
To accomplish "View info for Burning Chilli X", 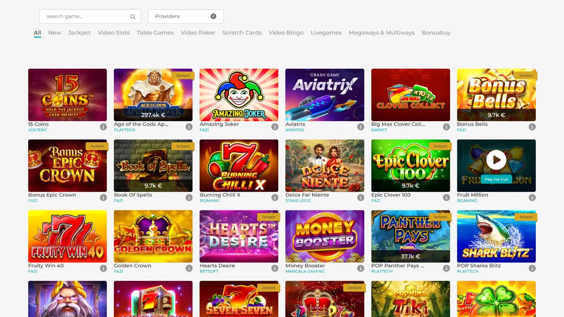I will [x=275, y=198].
